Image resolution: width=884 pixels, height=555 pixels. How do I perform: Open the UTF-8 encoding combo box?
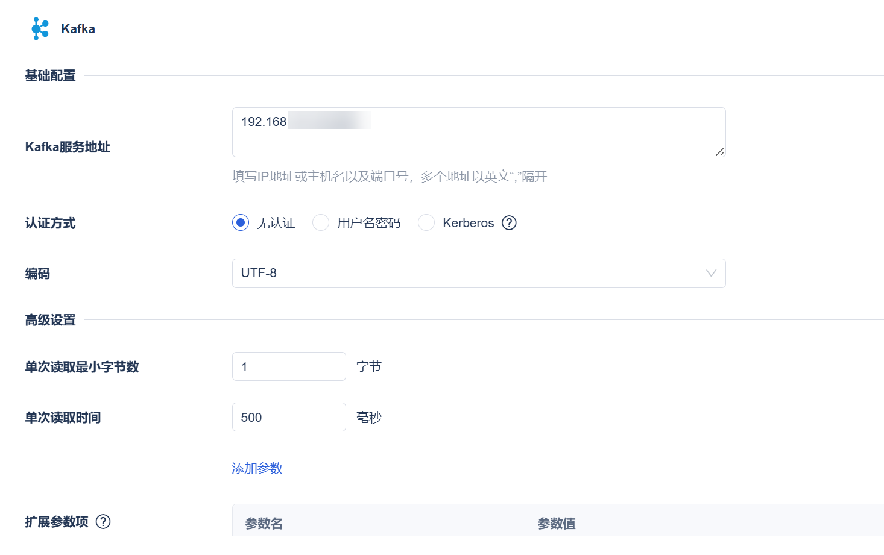coord(470,274)
